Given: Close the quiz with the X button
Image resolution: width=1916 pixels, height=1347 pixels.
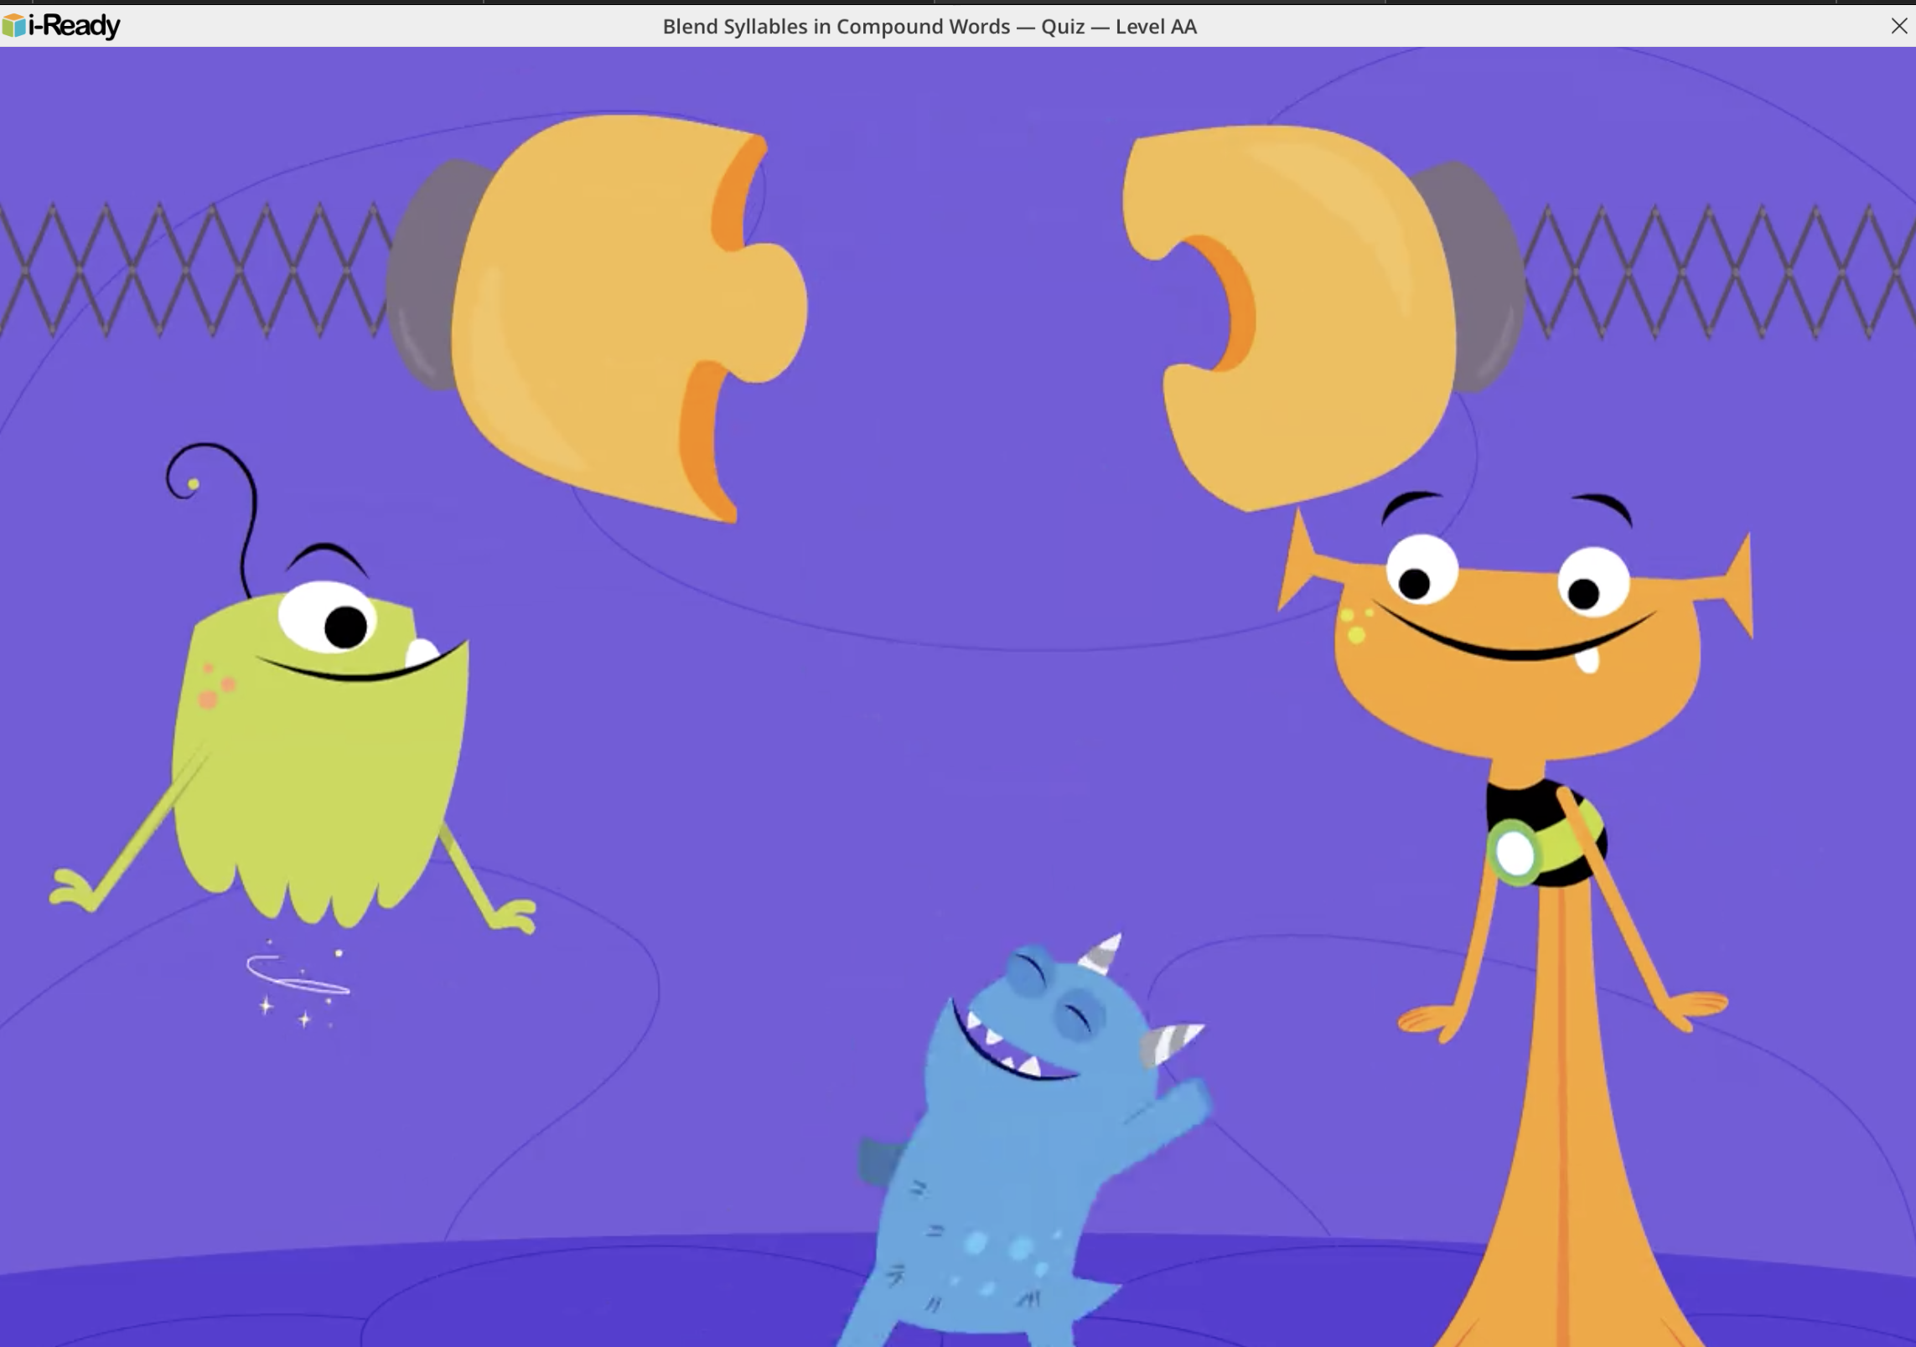Looking at the screenshot, I should pos(1898,26).
